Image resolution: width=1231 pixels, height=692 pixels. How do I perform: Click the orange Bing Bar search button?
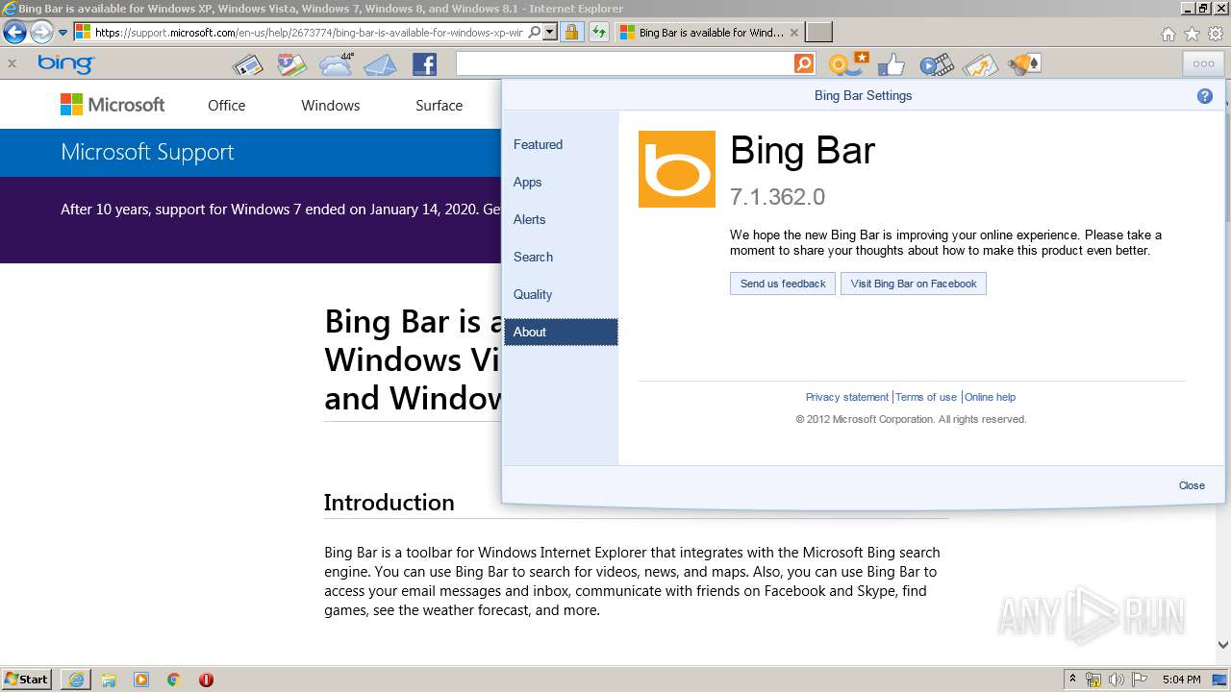[804, 63]
